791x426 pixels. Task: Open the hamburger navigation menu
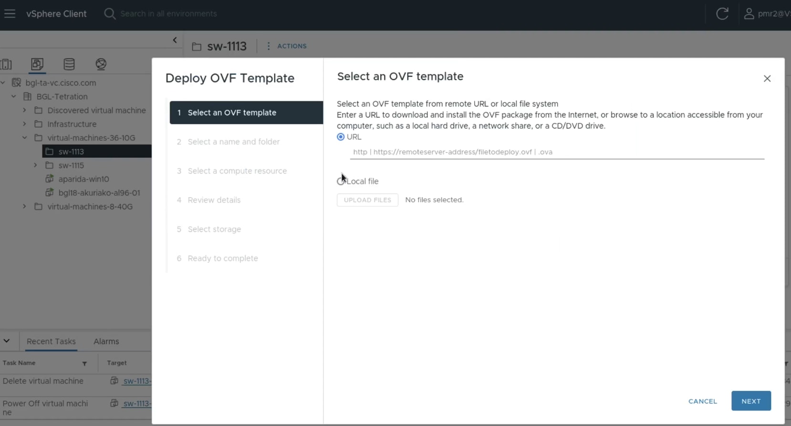pyautogui.click(x=10, y=13)
